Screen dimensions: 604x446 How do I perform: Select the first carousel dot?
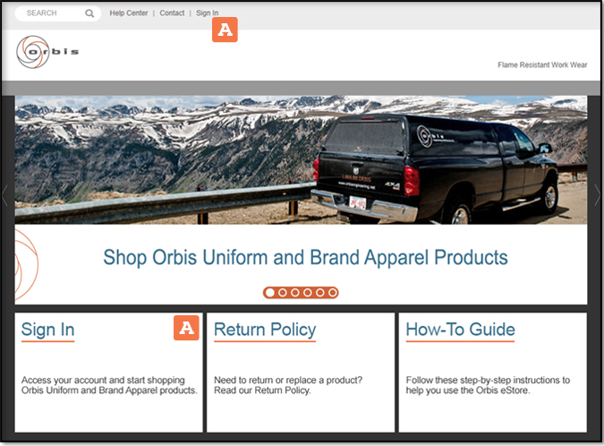(269, 292)
